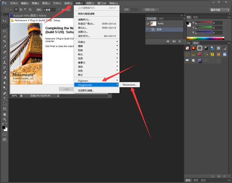Viewport: 232px width, 183px height.
Task: Select the Clone Stamp tool
Action: [5, 62]
